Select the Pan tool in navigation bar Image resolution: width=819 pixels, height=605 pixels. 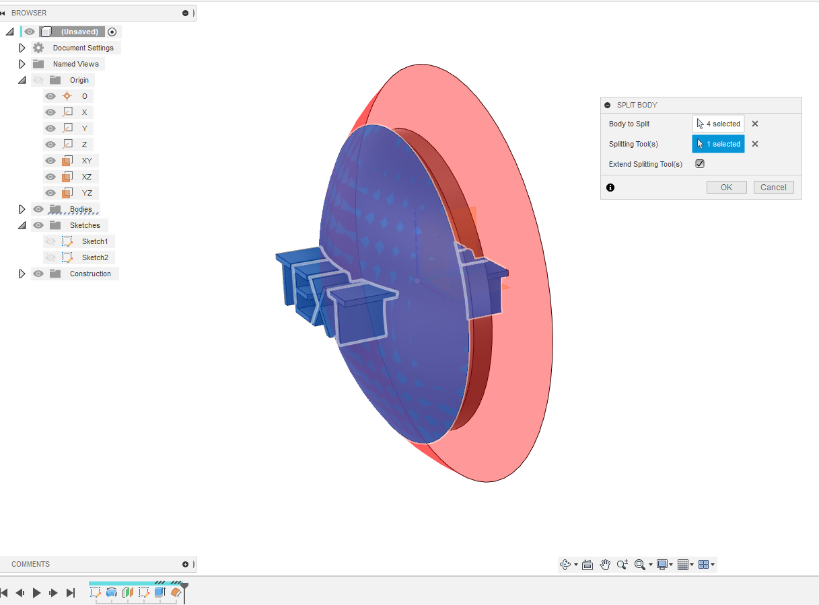pyautogui.click(x=605, y=565)
